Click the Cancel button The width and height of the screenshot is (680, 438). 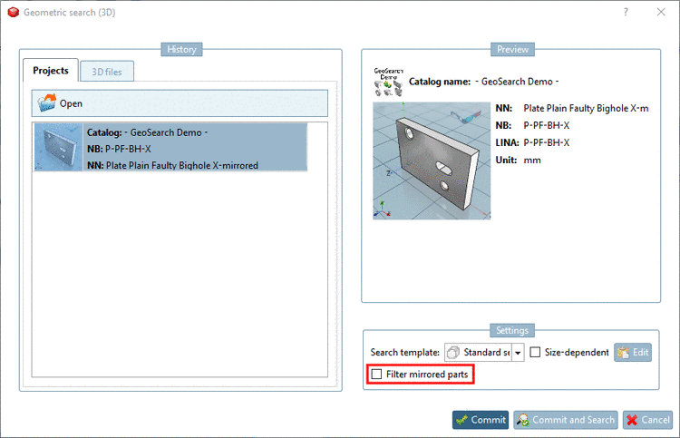[648, 420]
